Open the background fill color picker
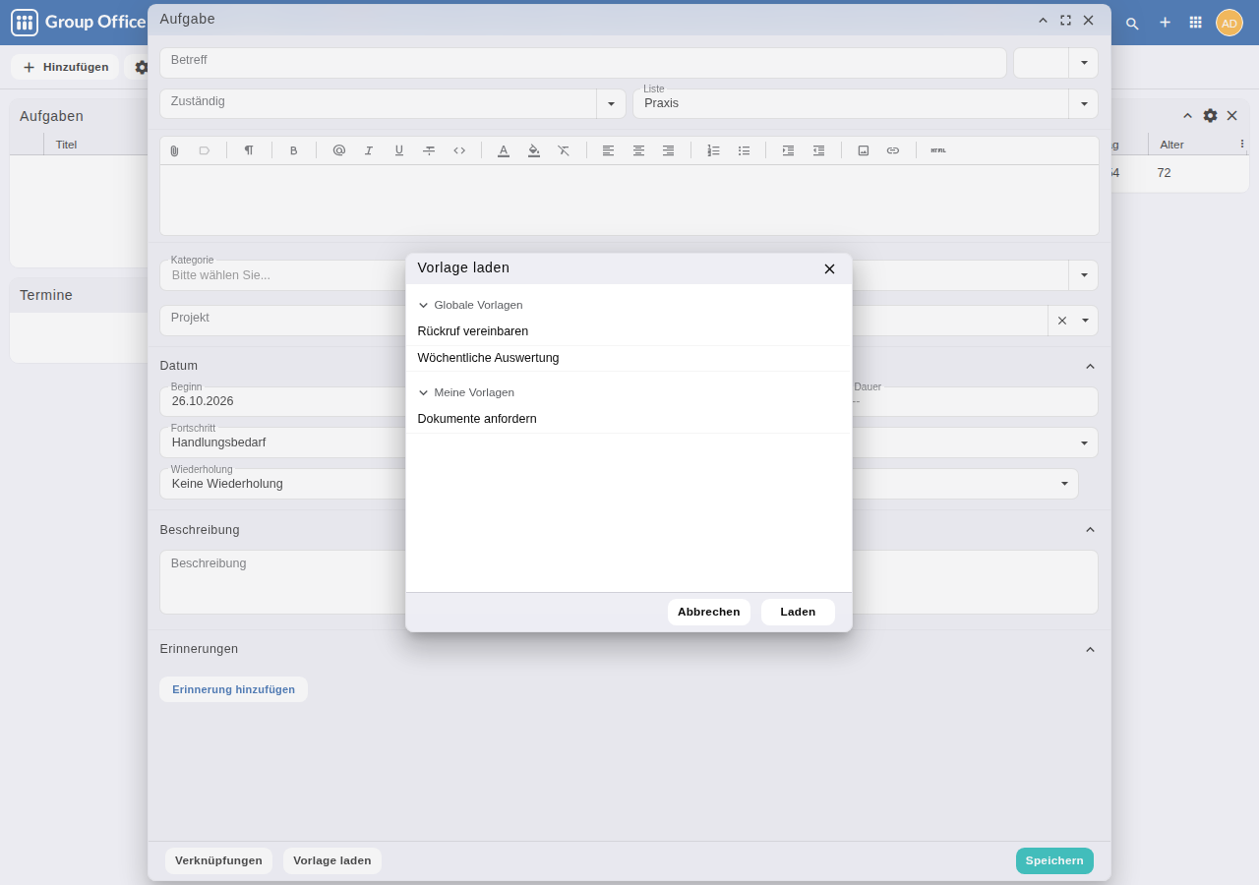 [x=534, y=150]
